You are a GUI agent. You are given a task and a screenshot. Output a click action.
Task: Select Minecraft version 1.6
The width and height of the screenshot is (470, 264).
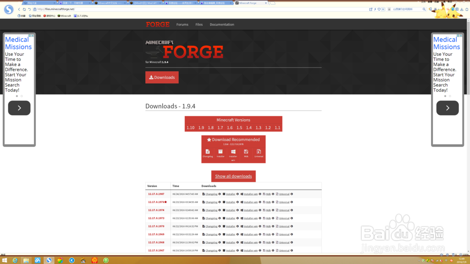230,128
